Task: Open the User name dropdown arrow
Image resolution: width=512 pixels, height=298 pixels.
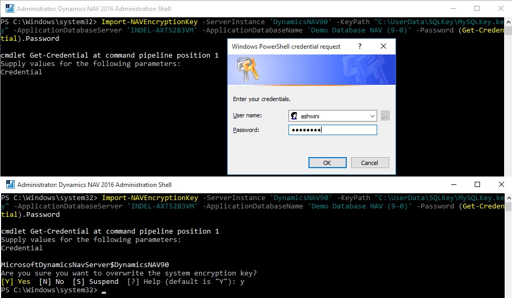Action: [372, 116]
